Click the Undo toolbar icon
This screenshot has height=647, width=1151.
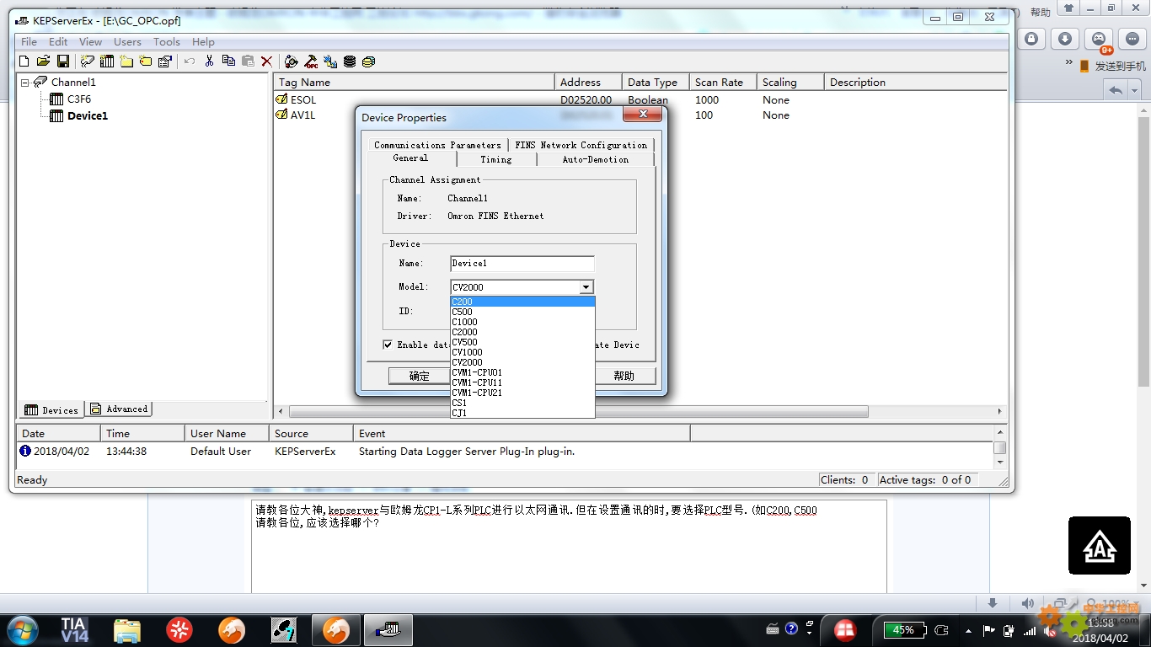[x=190, y=61]
